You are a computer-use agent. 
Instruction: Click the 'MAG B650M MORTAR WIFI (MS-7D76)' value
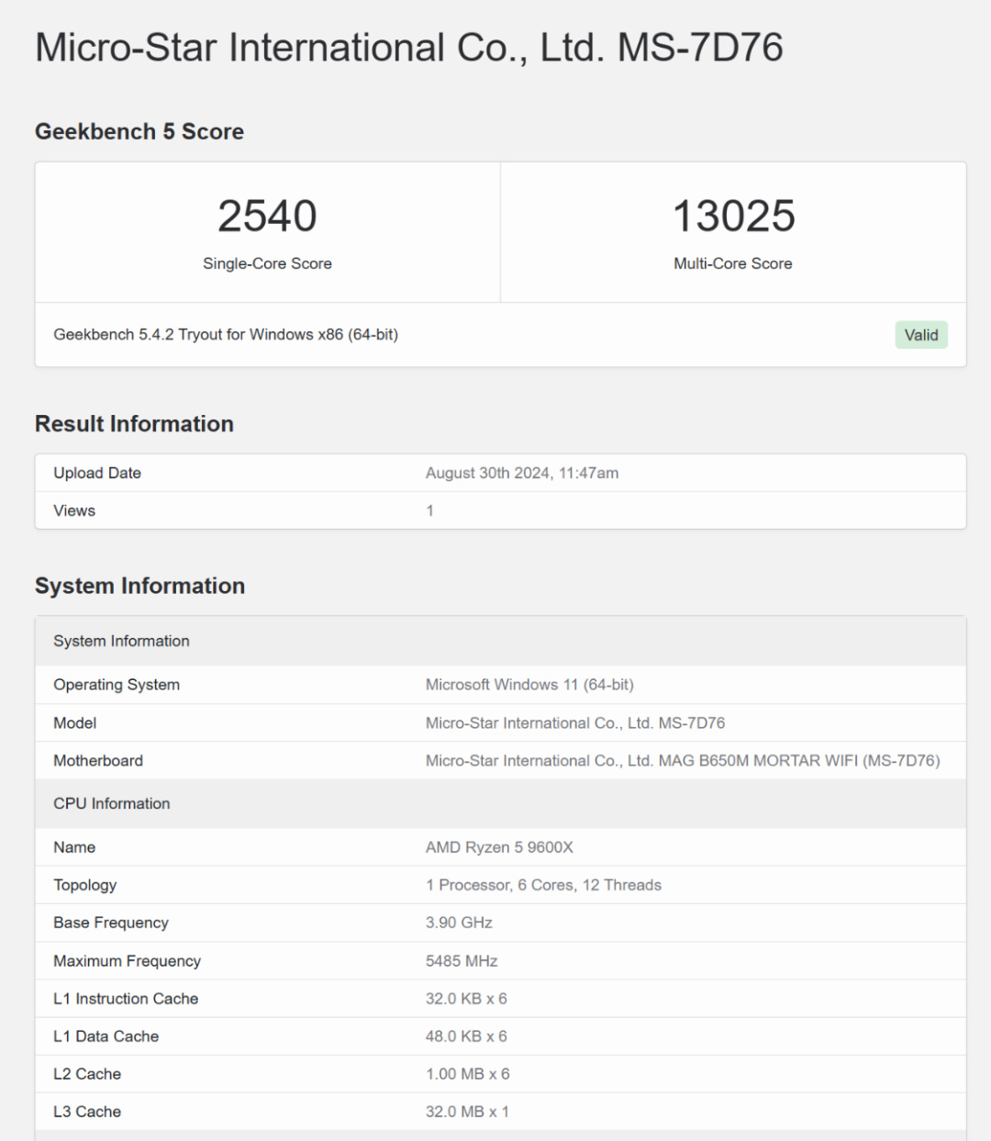point(683,760)
